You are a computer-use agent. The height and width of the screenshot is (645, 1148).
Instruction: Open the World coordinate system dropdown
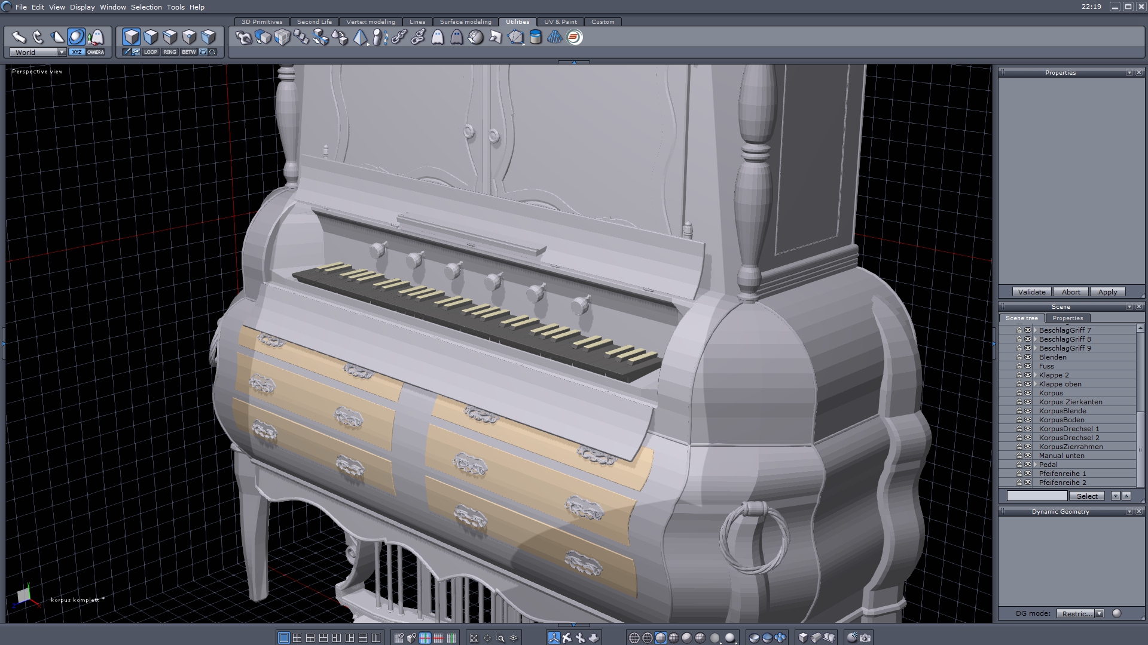point(62,53)
